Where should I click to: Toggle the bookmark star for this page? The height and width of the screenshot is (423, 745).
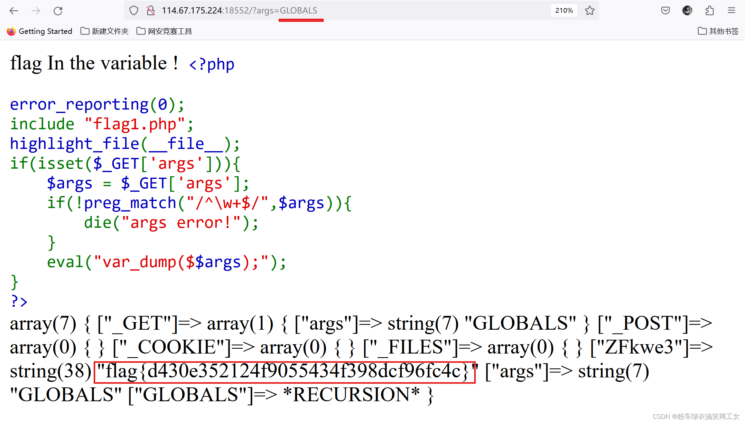[589, 10]
